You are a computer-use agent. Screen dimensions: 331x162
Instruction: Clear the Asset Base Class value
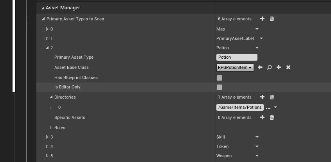point(288,67)
